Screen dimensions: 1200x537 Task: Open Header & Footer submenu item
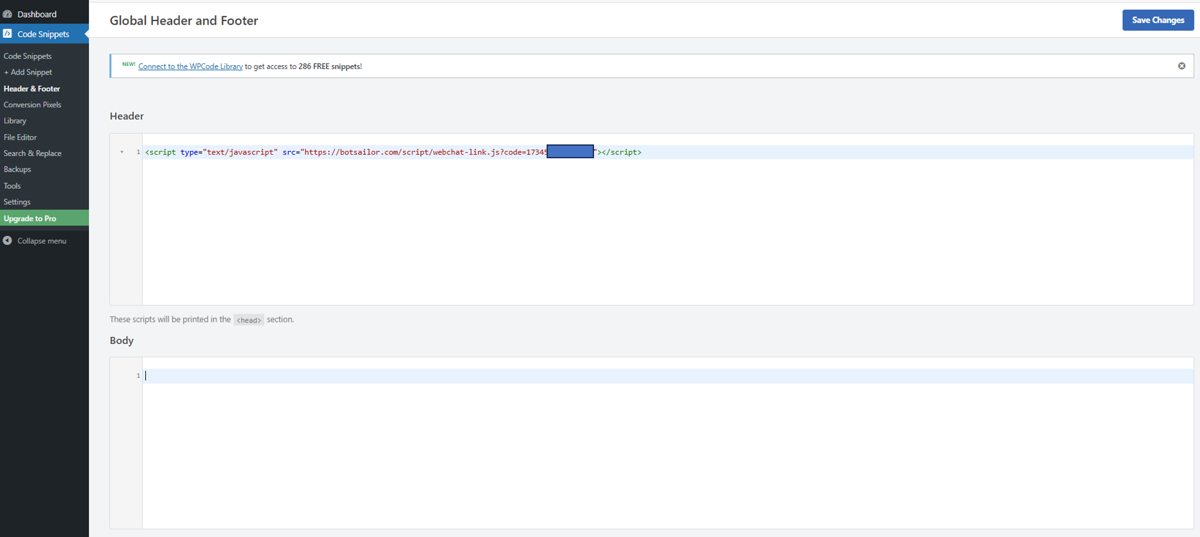coord(32,89)
